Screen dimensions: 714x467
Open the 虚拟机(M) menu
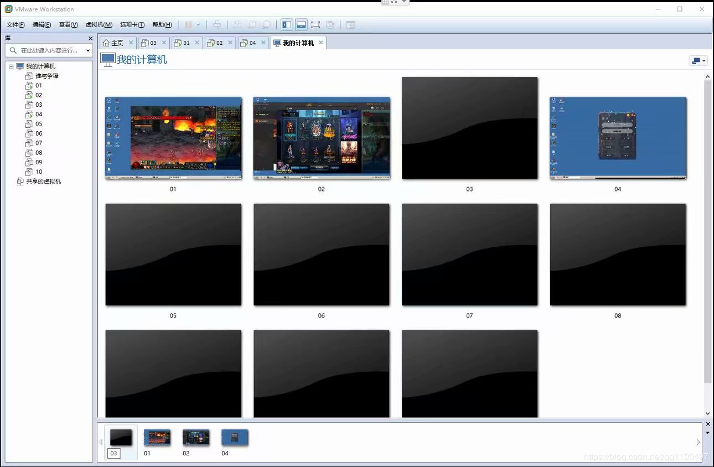click(x=99, y=25)
